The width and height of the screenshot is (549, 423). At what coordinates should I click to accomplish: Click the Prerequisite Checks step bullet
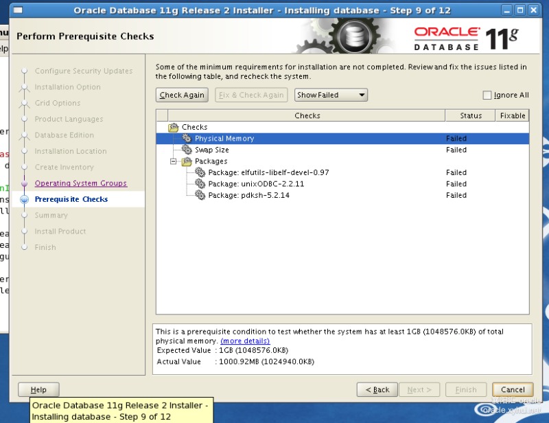coord(24,199)
